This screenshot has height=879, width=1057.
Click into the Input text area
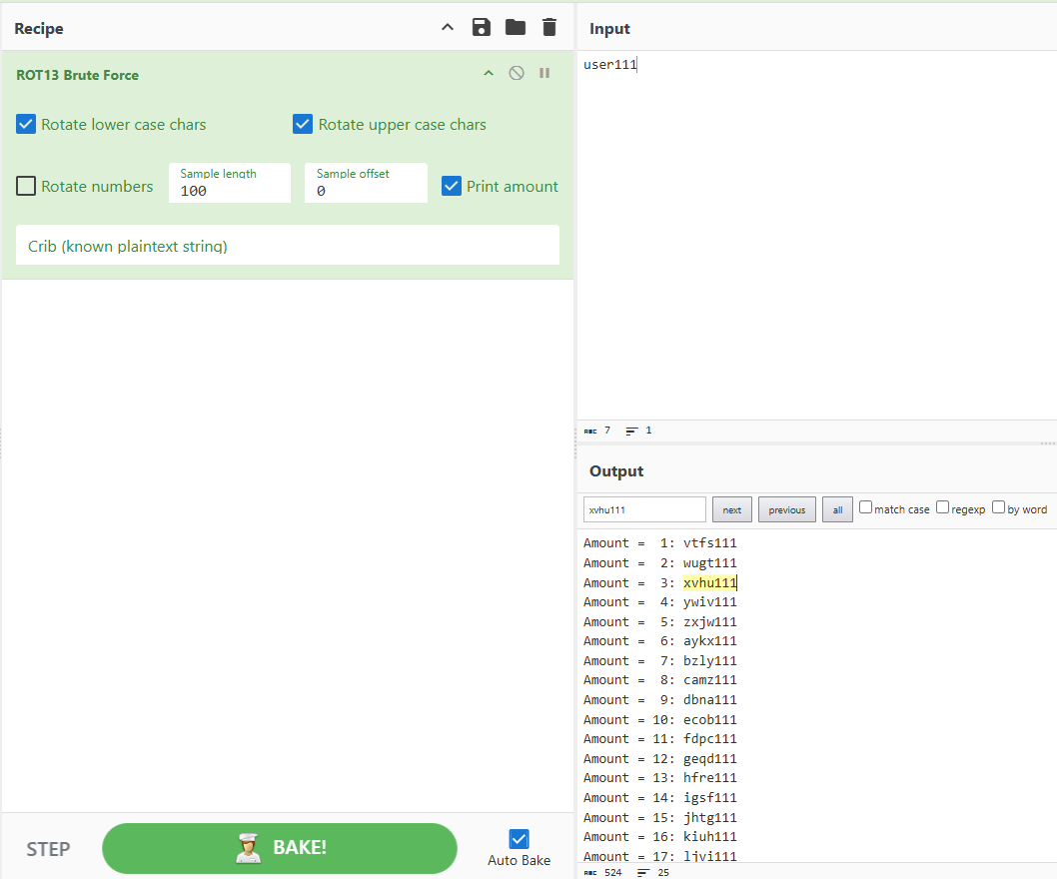[x=816, y=235]
